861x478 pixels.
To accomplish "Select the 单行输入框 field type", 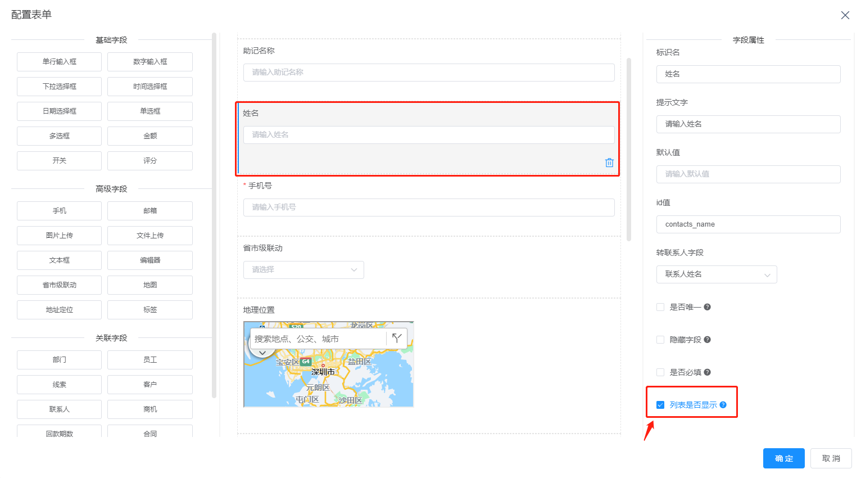I will (x=59, y=62).
